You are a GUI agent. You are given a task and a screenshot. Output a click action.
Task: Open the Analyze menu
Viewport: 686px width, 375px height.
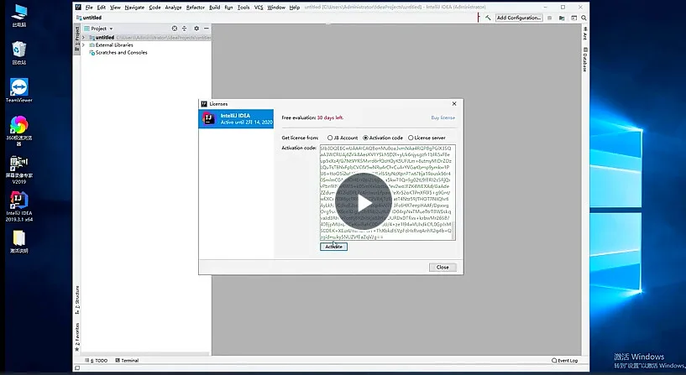(173, 8)
